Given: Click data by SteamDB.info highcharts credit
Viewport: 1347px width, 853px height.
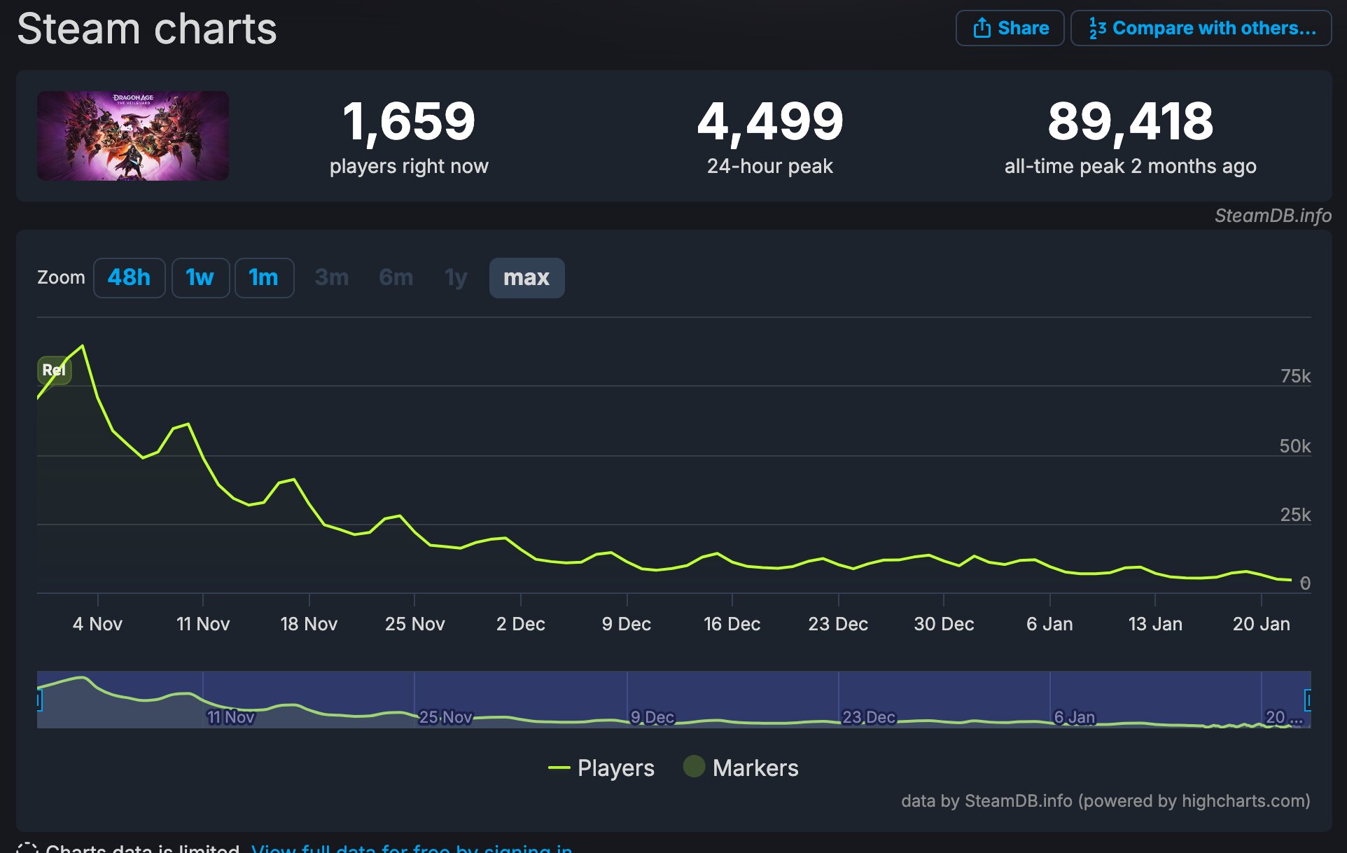Looking at the screenshot, I should [x=1105, y=800].
